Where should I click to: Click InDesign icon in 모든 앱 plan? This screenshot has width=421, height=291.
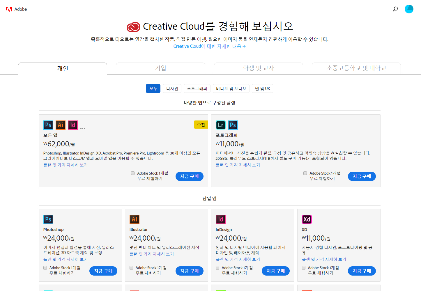point(73,125)
